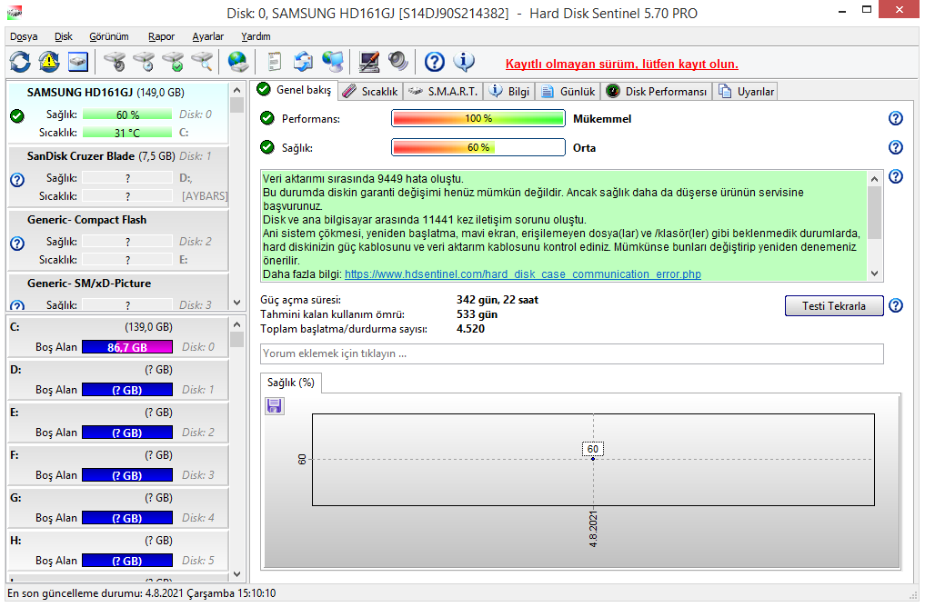Click the refresh disk information toolbar icon
Image resolution: width=925 pixels, height=607 pixels.
click(x=20, y=61)
